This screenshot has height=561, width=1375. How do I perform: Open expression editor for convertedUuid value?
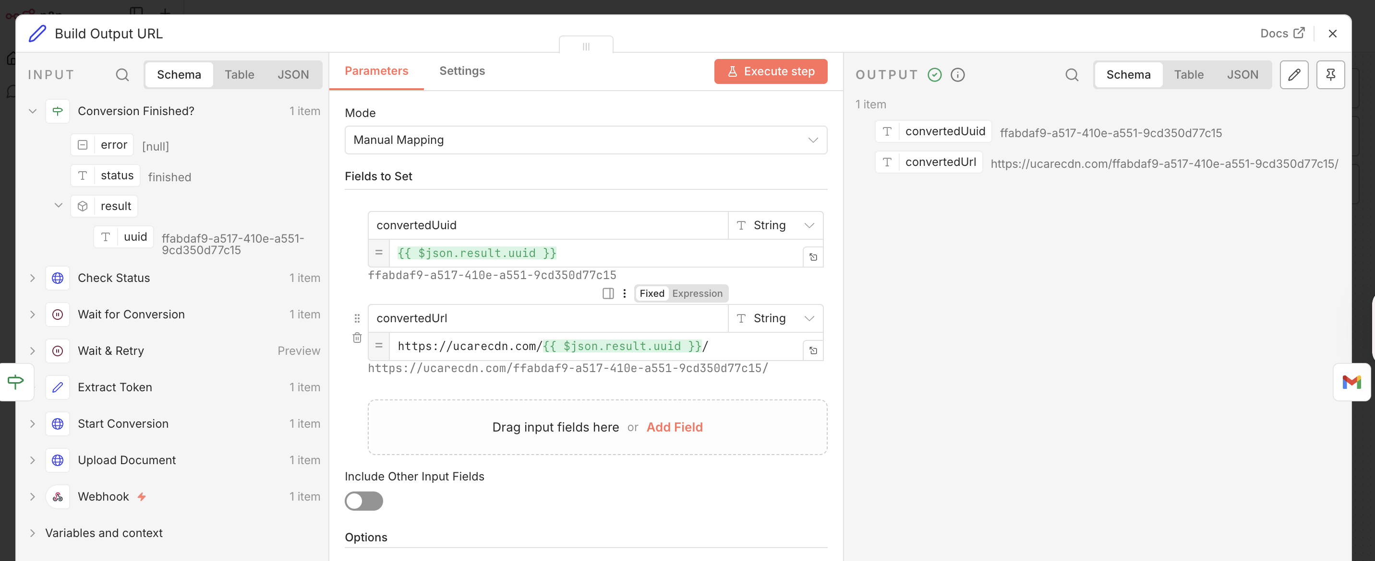pos(813,257)
